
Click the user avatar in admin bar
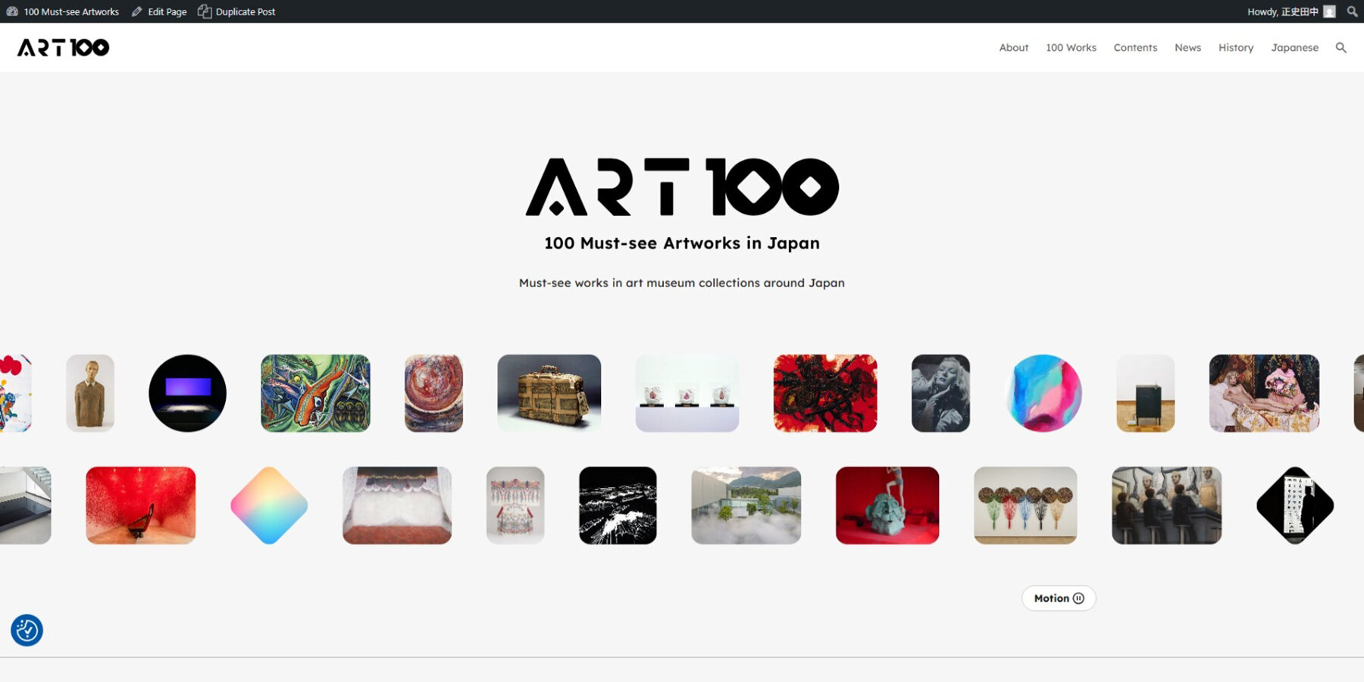pyautogui.click(x=1329, y=11)
